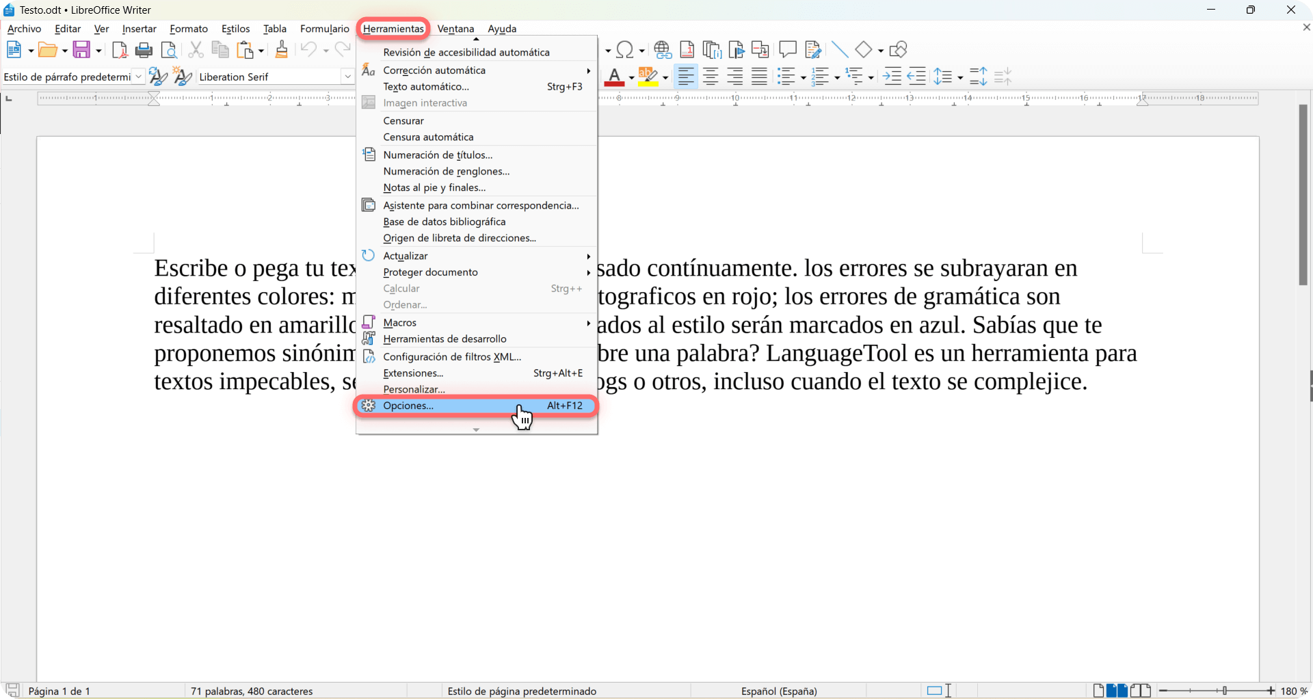Align paragraph right

(735, 77)
